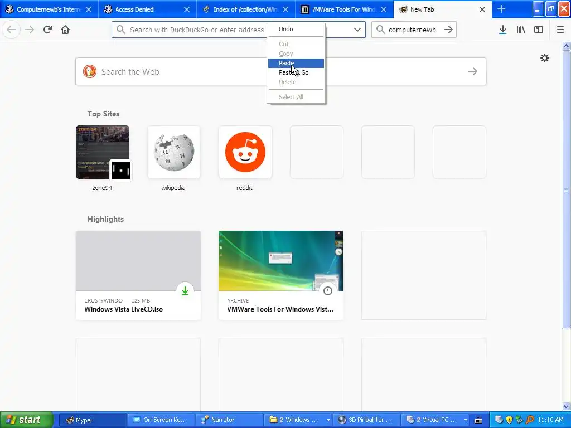Screen dimensions: 571x428
Task: Click the search bar magnifier icon
Action: 380,30
